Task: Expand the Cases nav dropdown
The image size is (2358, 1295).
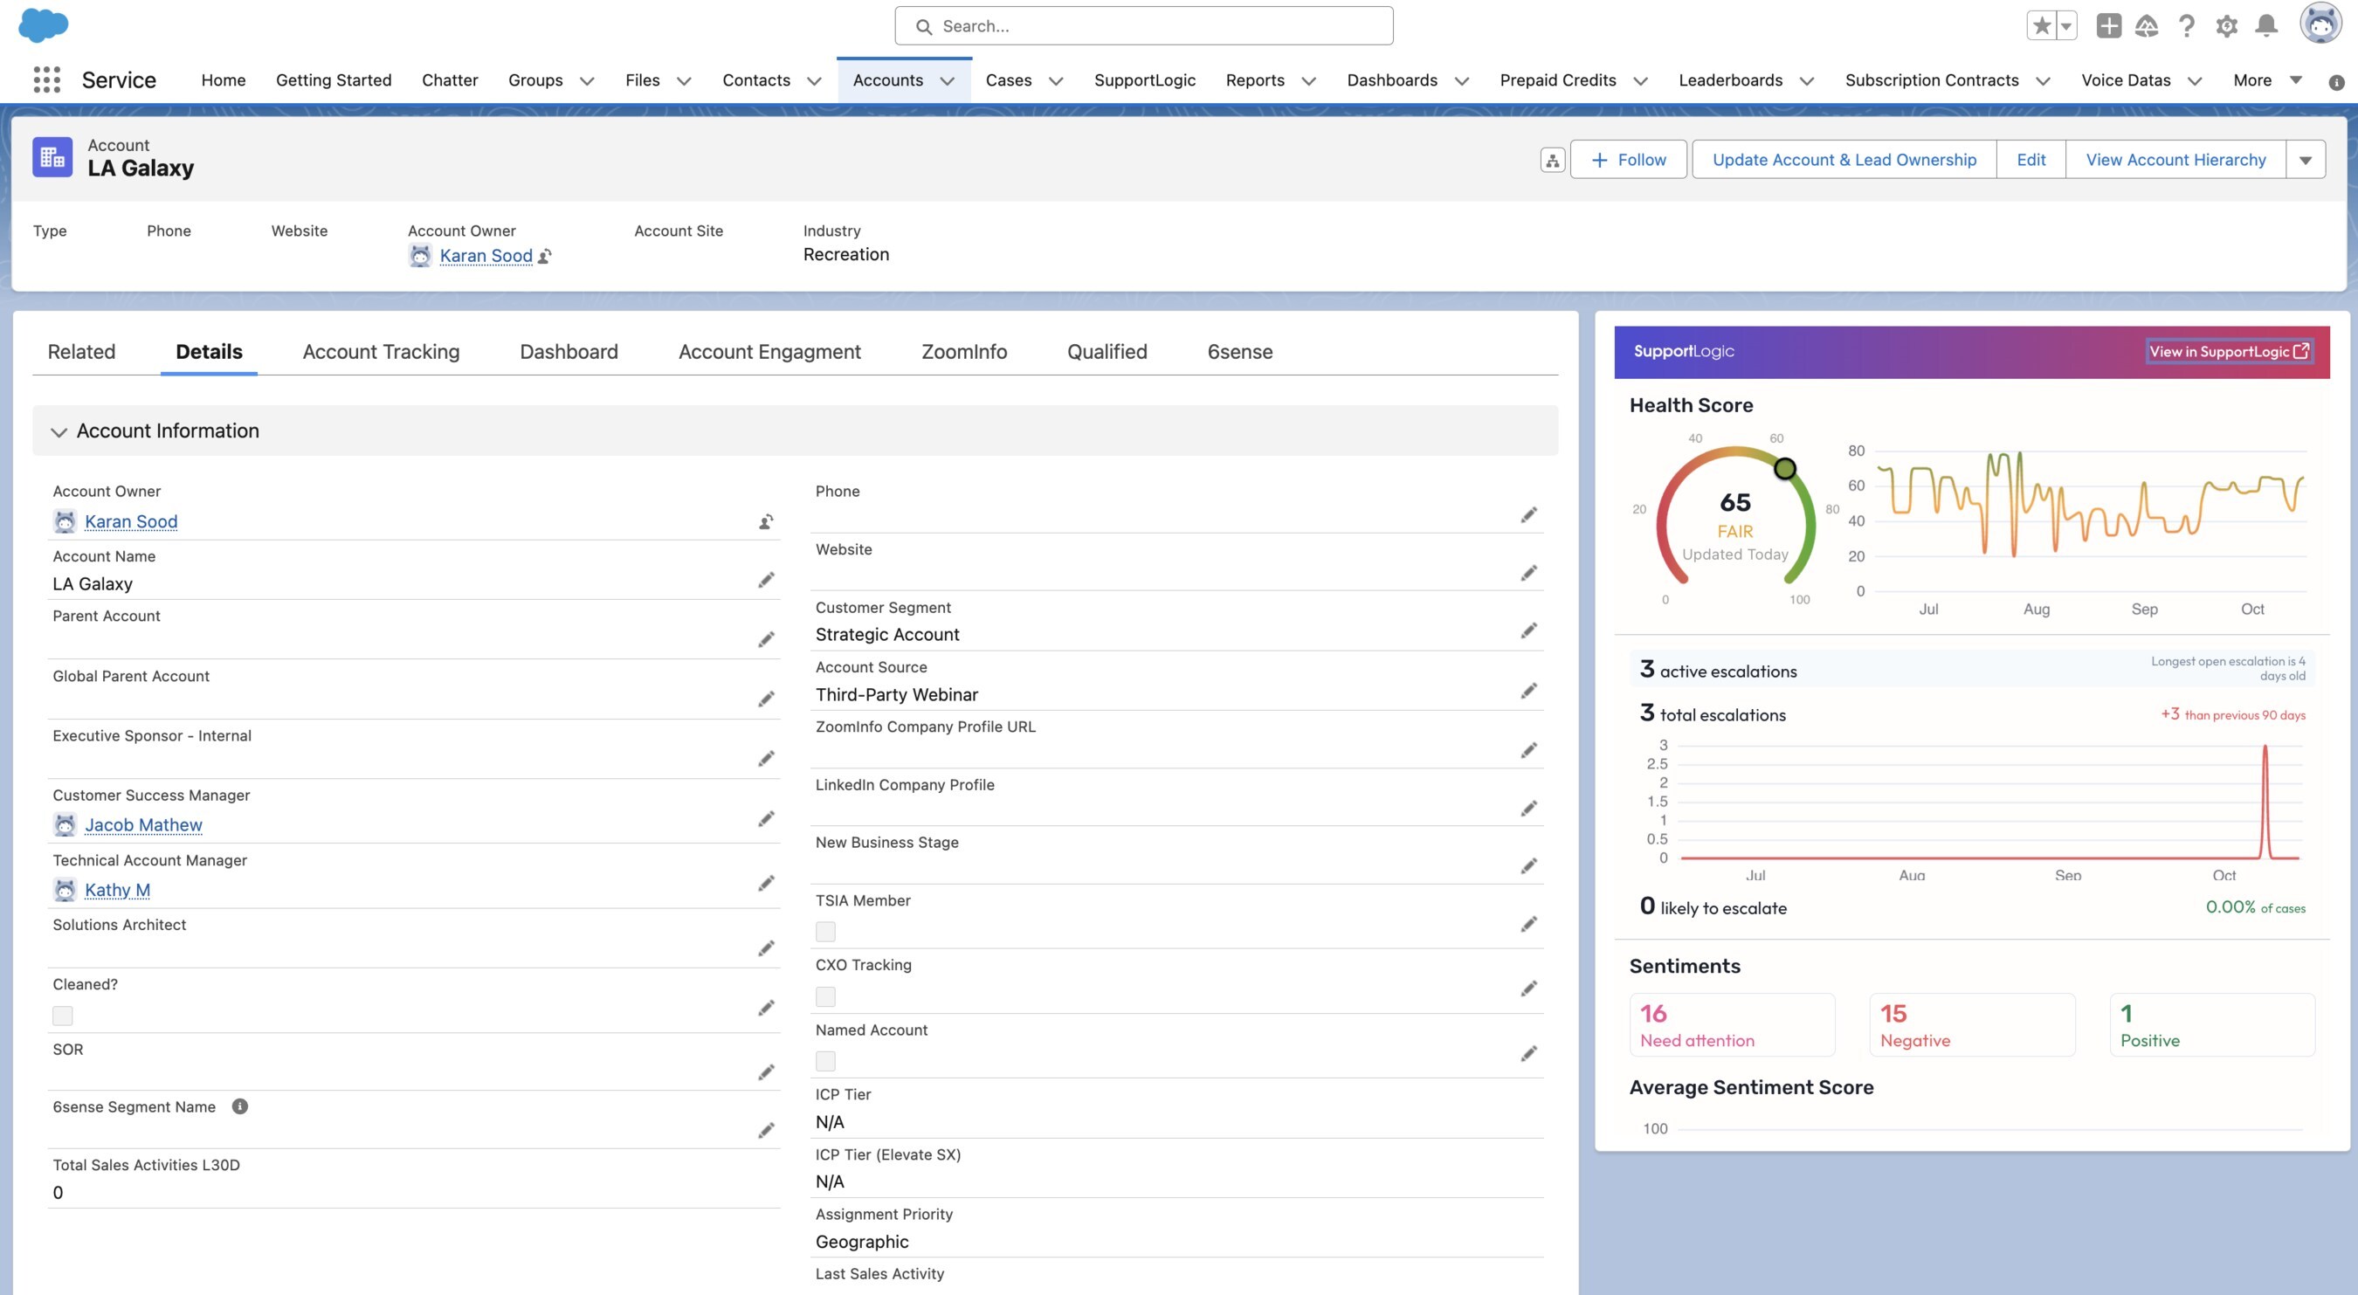Action: click(x=1056, y=80)
